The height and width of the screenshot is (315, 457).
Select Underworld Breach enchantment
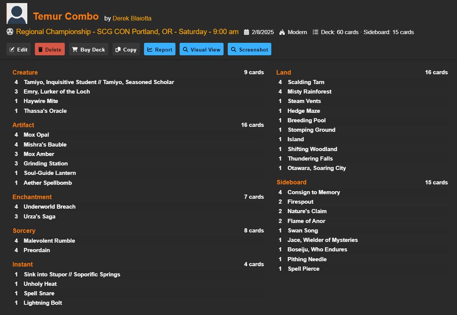coord(49,207)
